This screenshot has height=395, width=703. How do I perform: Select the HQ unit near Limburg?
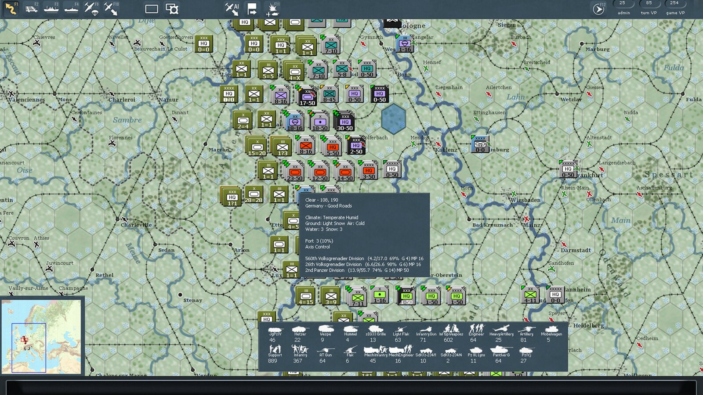pos(480,144)
